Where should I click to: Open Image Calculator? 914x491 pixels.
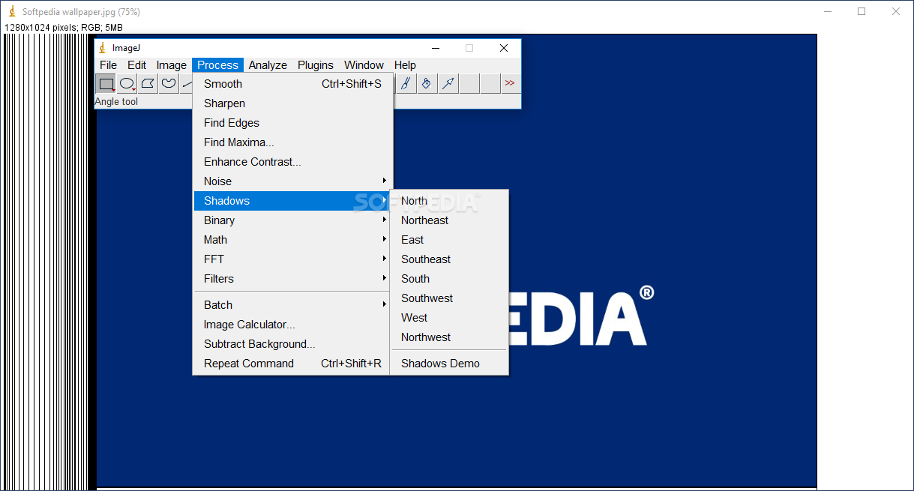tap(292, 325)
